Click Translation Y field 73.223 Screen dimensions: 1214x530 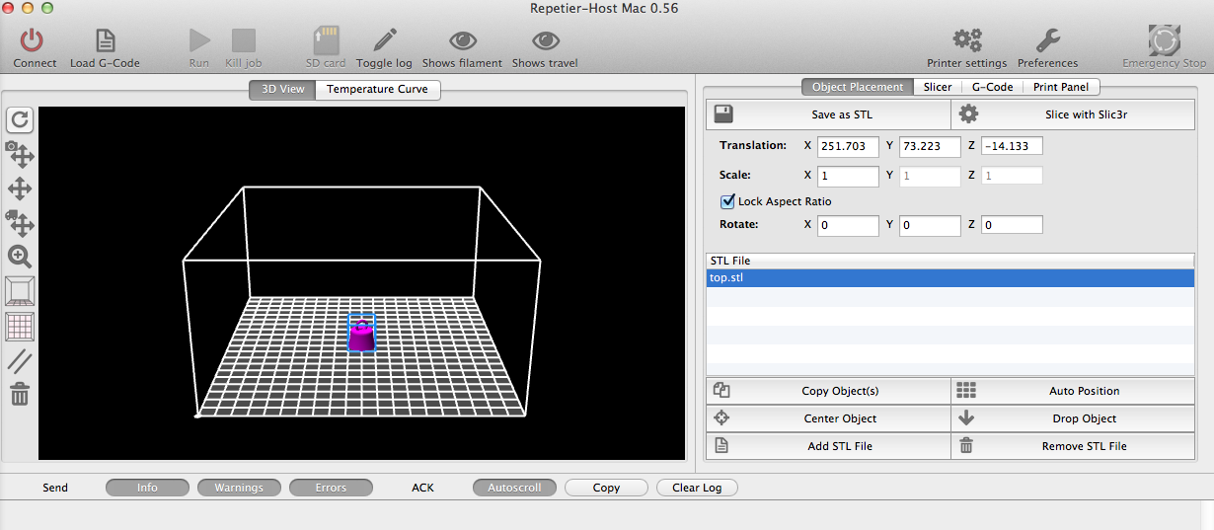pyautogui.click(x=930, y=146)
